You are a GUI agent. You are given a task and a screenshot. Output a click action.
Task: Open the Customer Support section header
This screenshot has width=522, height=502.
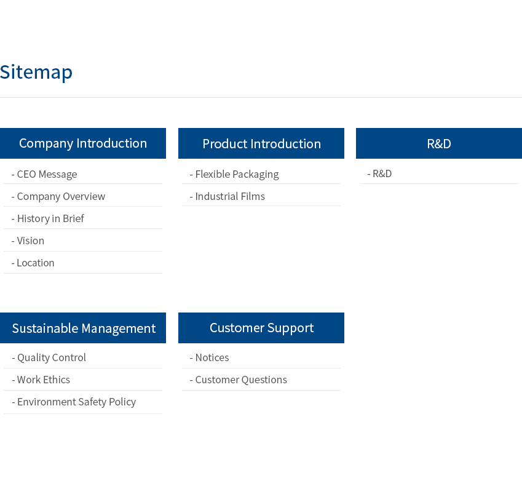click(x=261, y=328)
